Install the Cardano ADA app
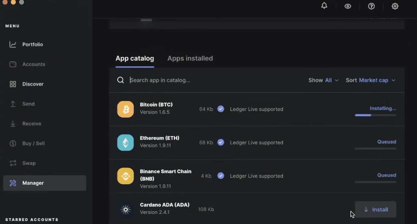417x224 pixels. click(375, 209)
